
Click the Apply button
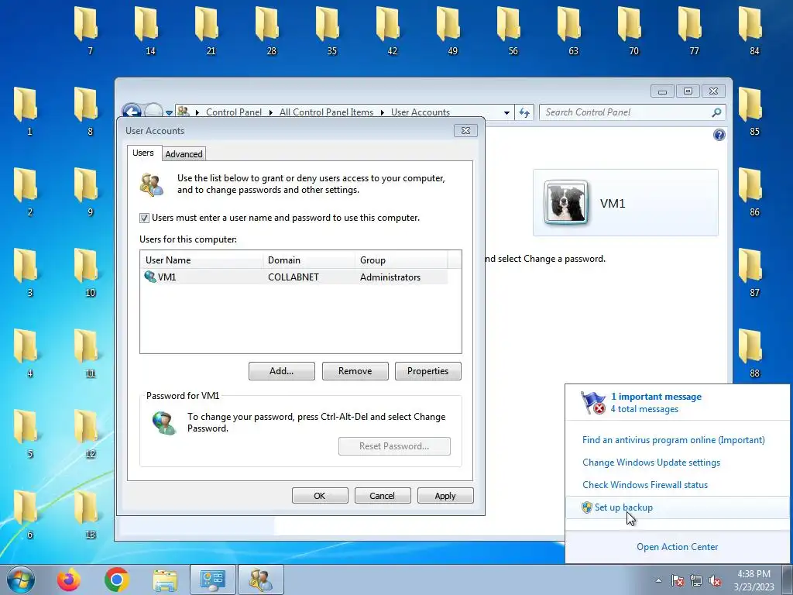tap(445, 496)
